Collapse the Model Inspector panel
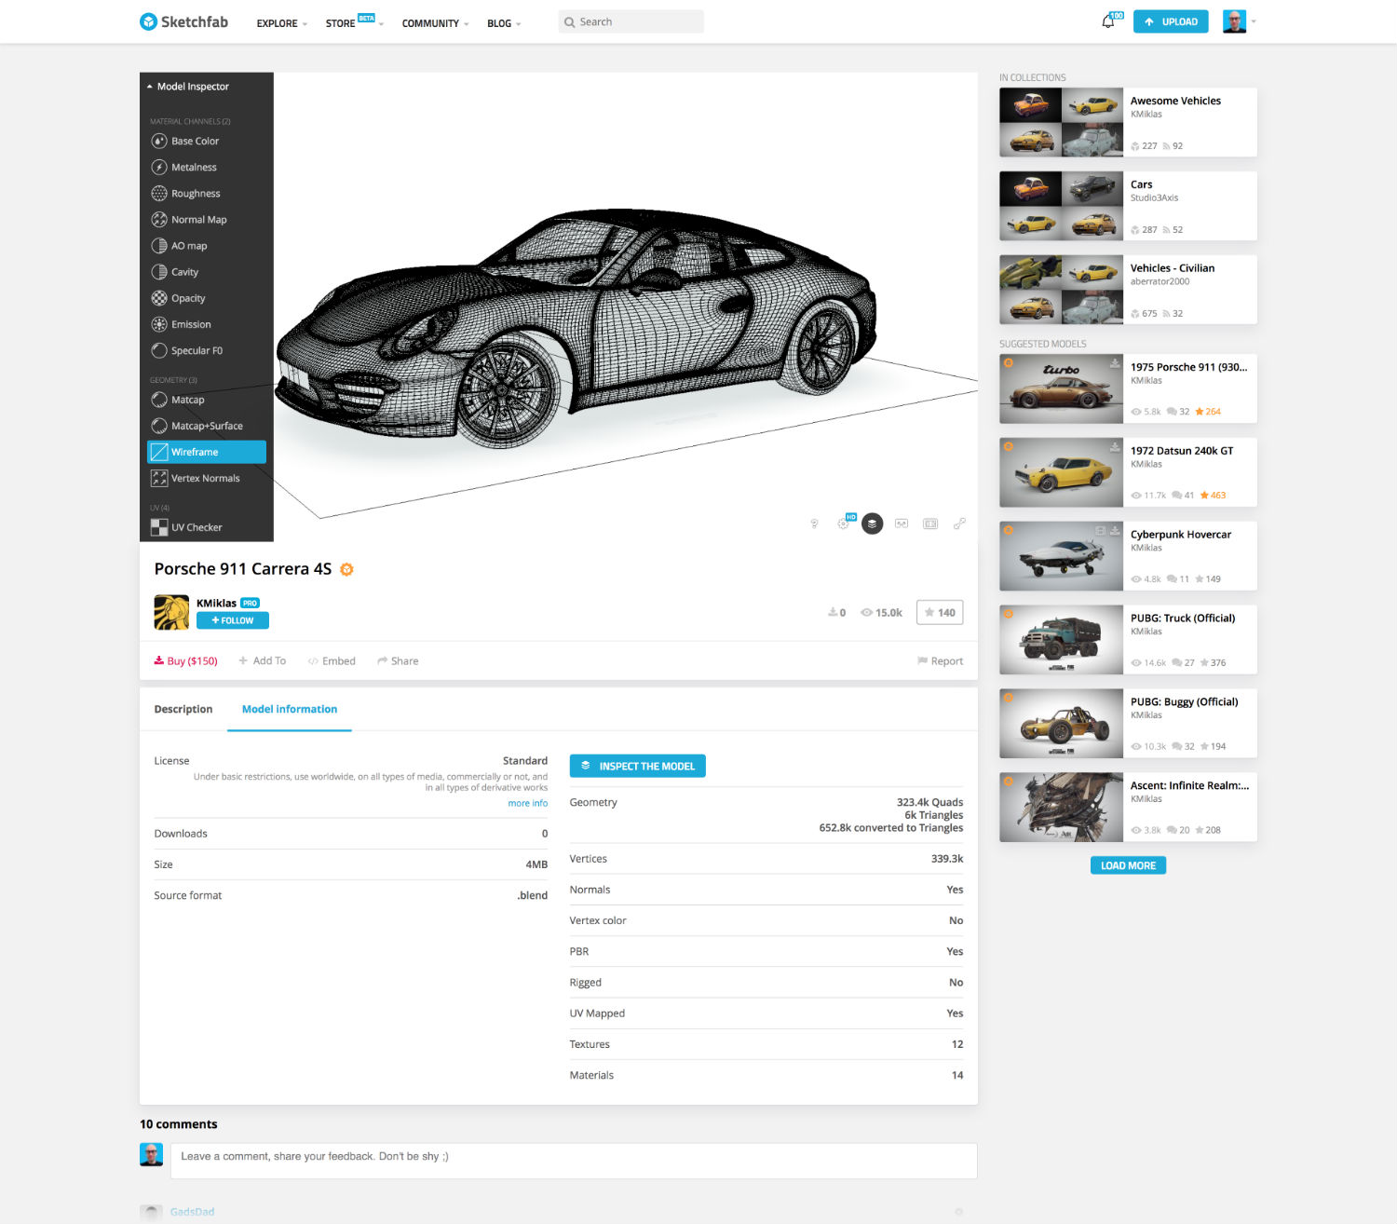1397x1224 pixels. (188, 87)
